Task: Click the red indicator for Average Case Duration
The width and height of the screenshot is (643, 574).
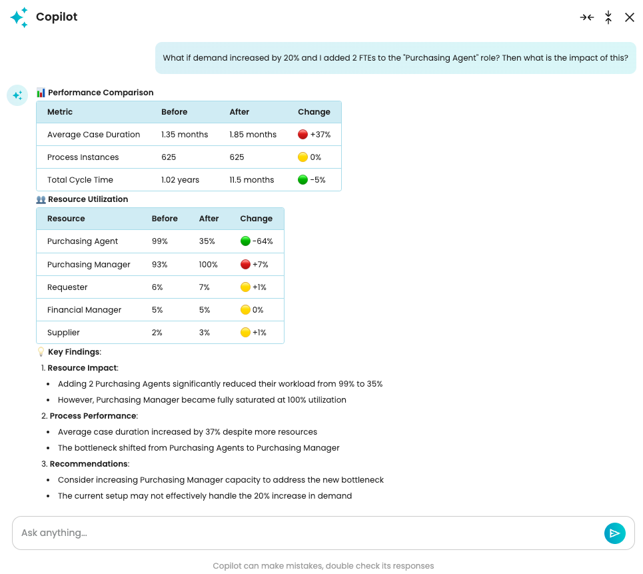Action: [x=303, y=135]
